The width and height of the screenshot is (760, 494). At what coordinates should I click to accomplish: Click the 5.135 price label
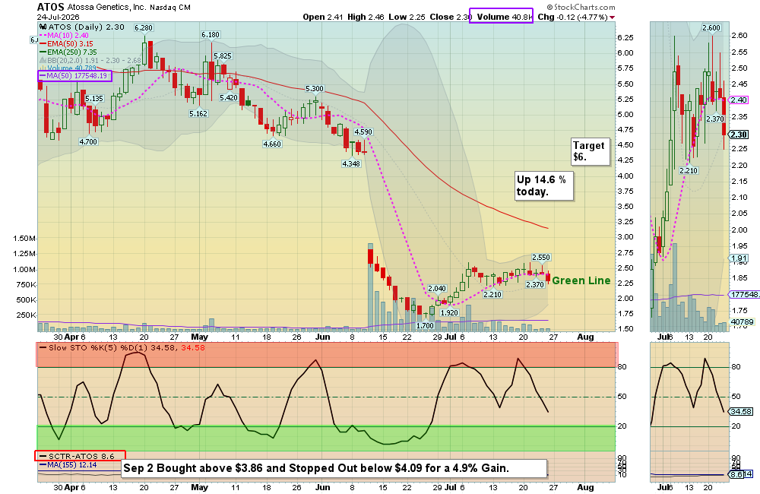(x=94, y=99)
